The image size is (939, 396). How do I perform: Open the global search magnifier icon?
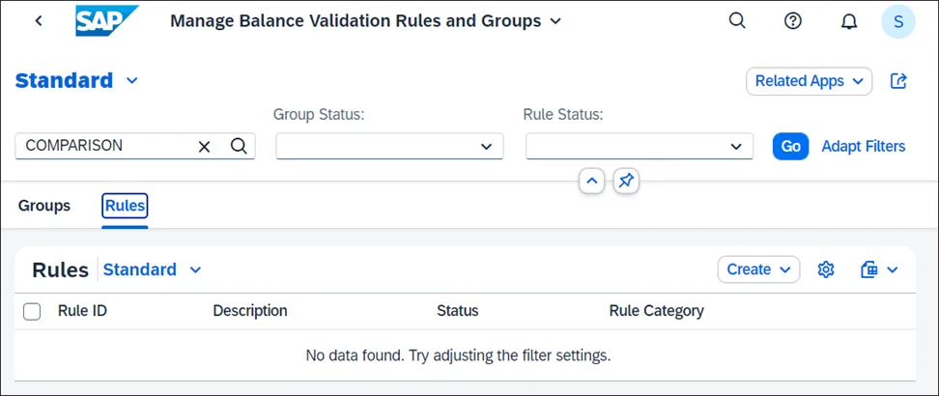(737, 21)
